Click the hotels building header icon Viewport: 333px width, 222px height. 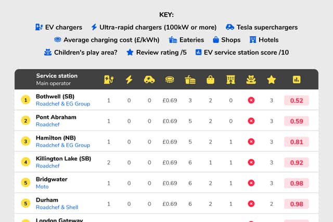tap(230, 80)
